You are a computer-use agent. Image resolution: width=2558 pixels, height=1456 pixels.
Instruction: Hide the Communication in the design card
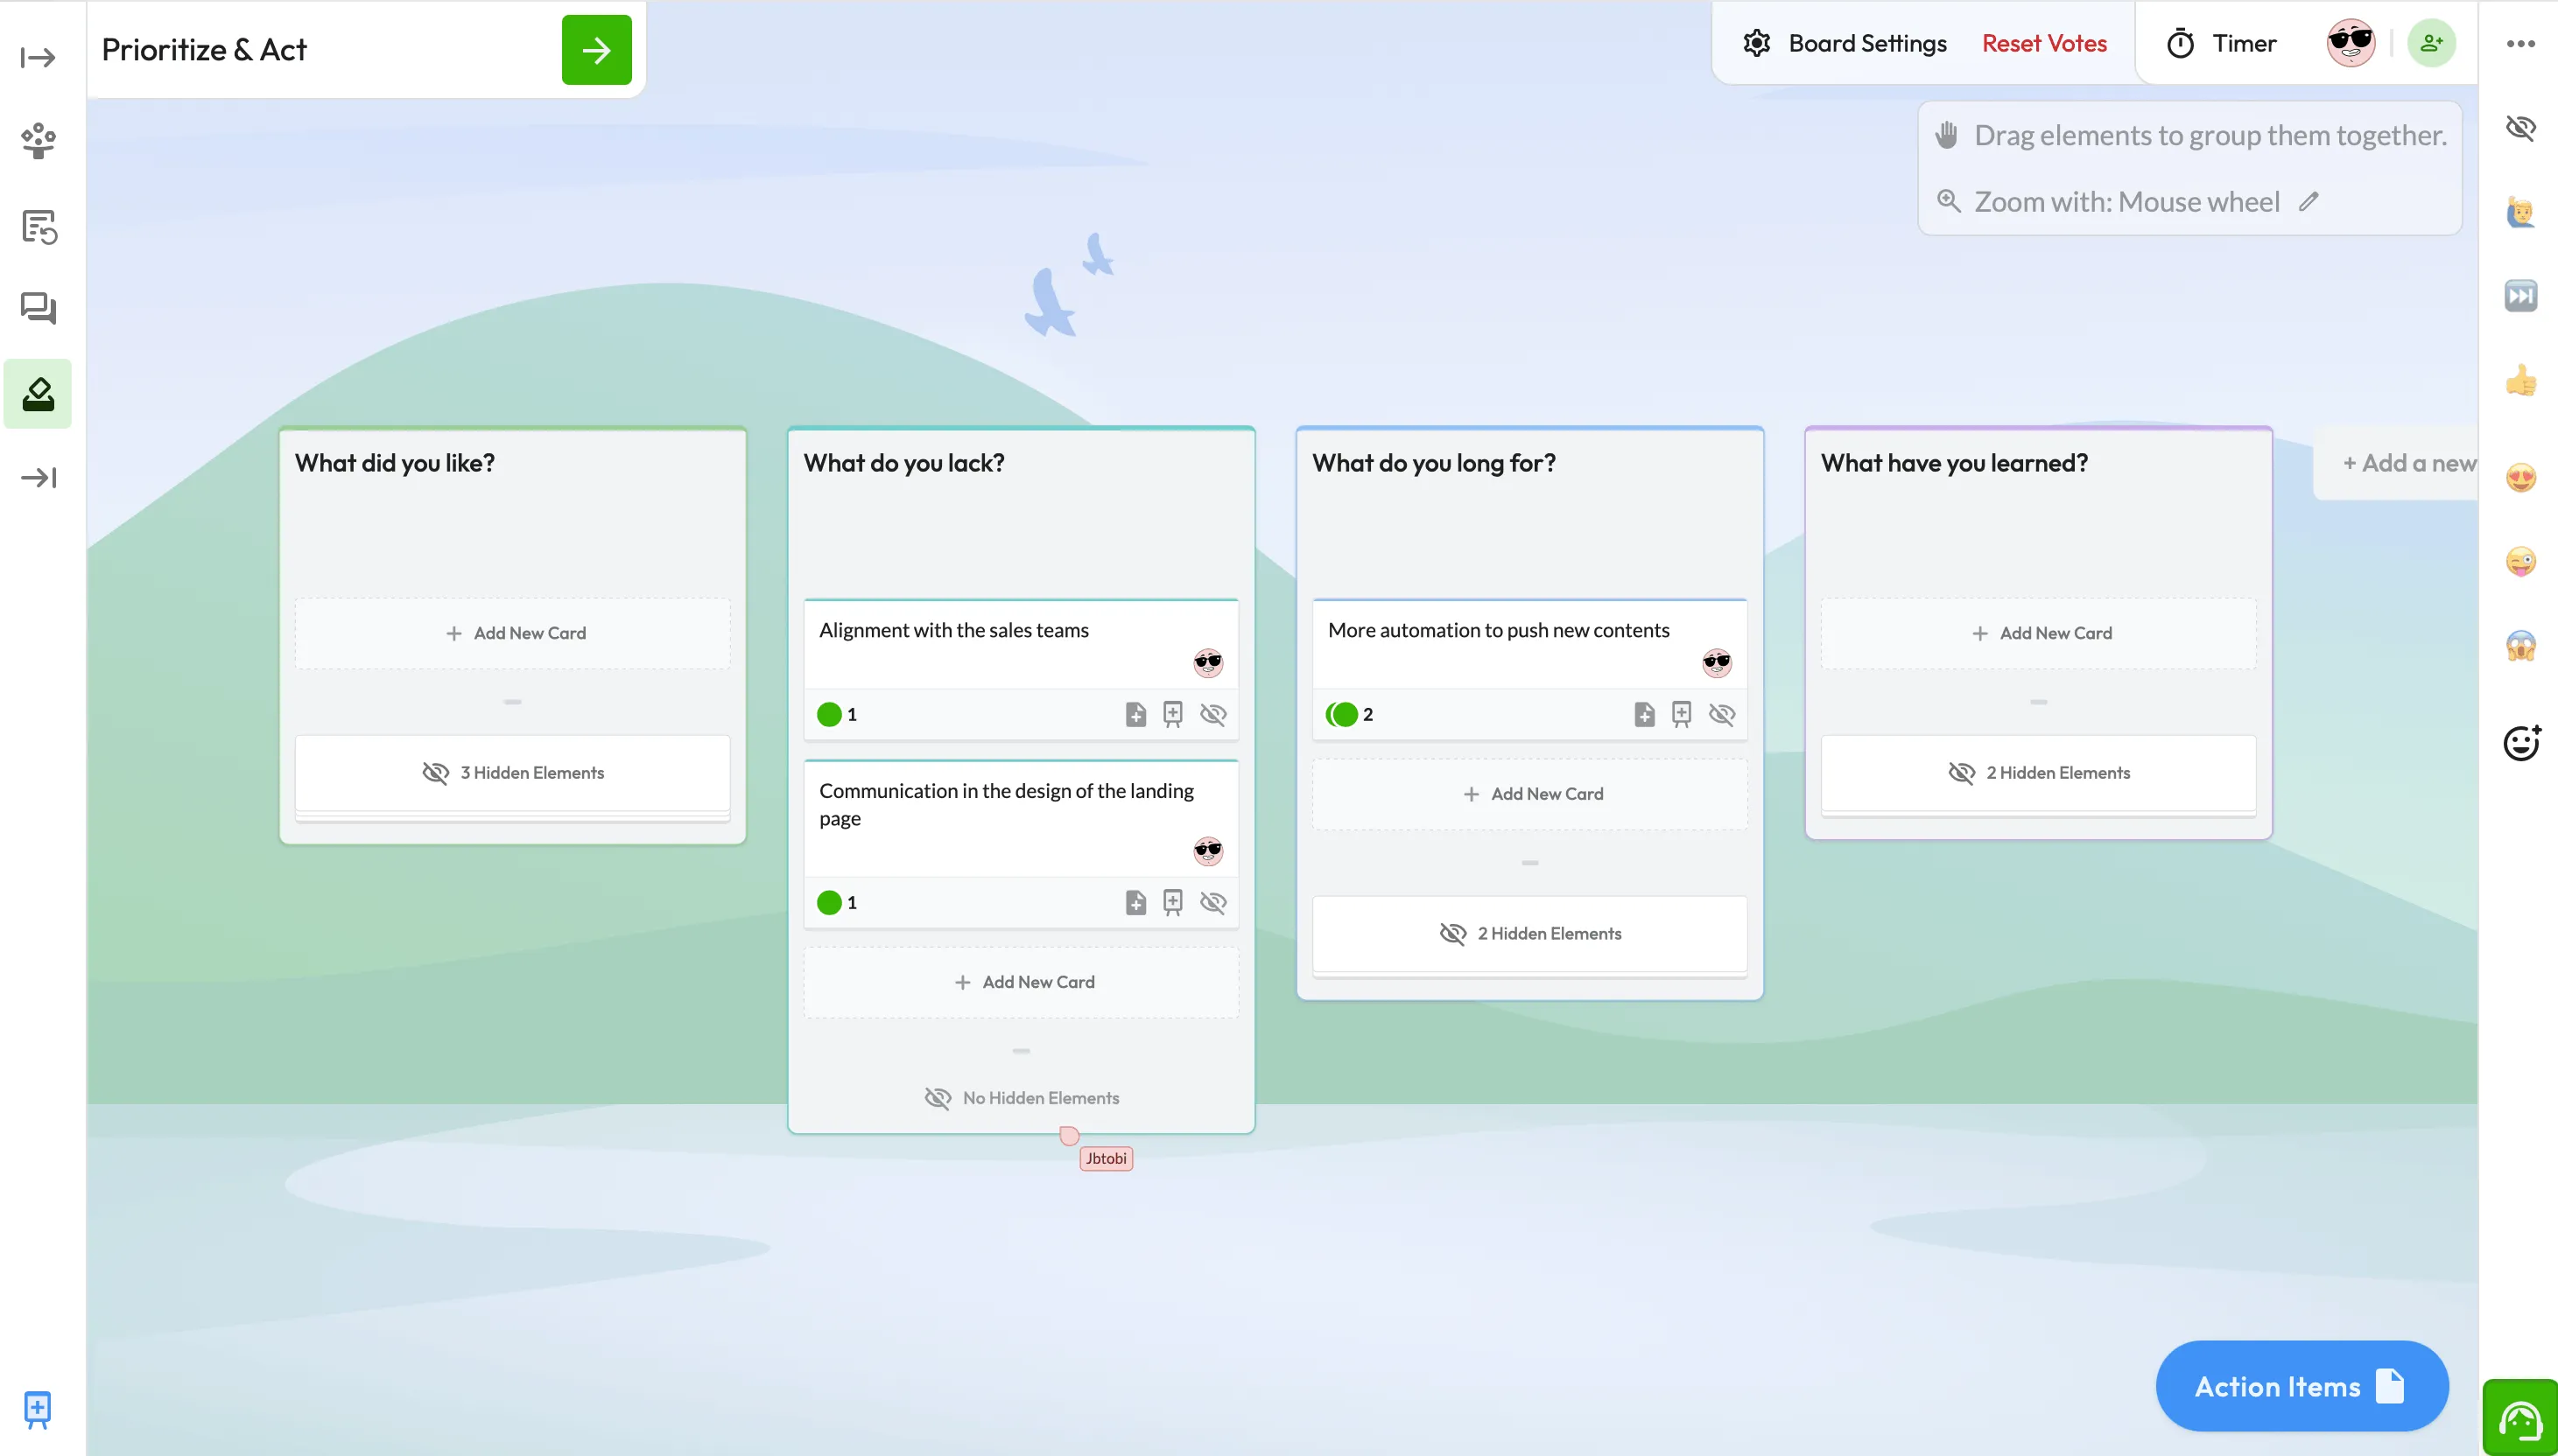pyautogui.click(x=1212, y=901)
